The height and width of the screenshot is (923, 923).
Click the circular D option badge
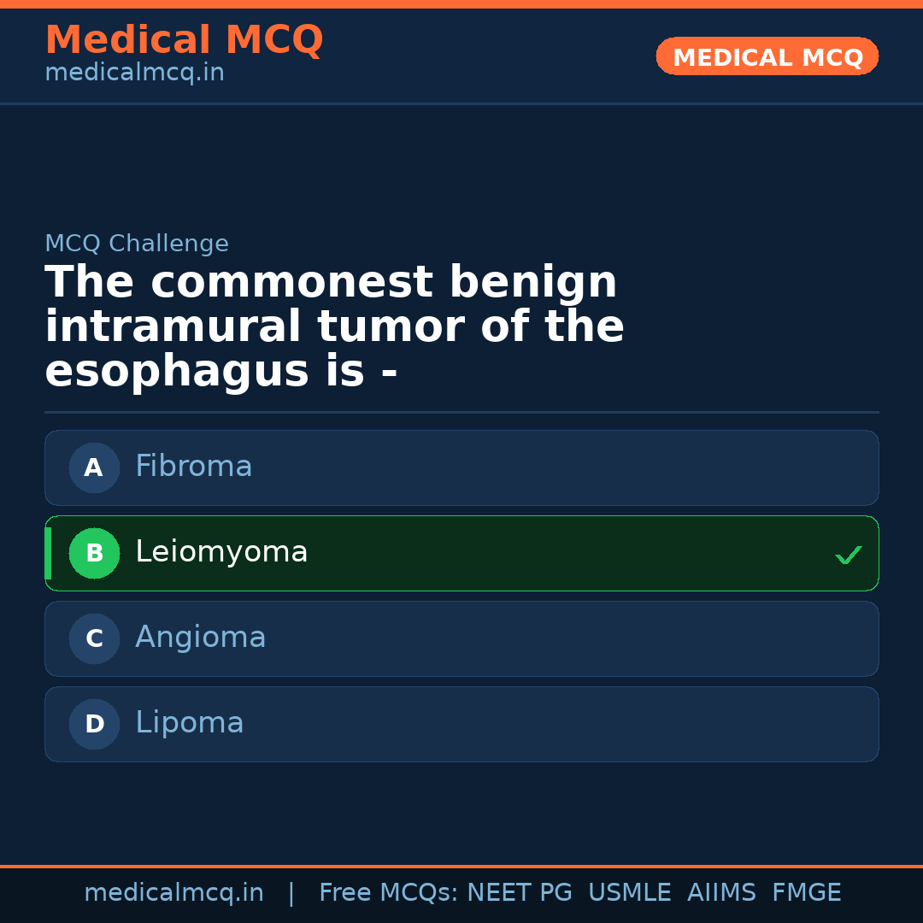point(94,724)
